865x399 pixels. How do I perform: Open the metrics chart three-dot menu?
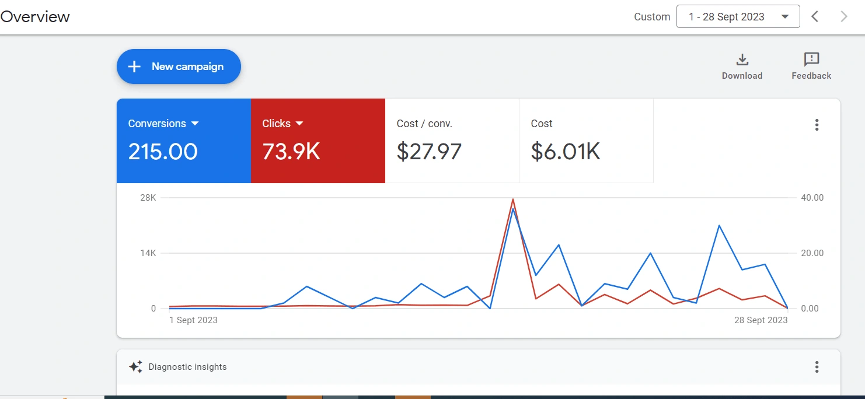pyautogui.click(x=817, y=125)
